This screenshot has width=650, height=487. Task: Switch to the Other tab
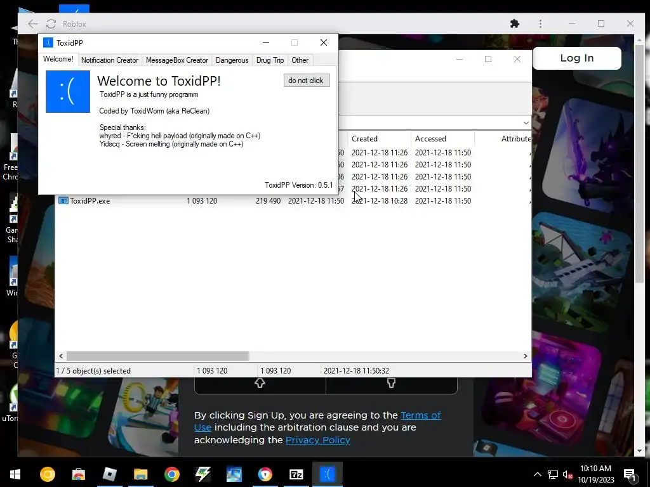[x=300, y=60]
